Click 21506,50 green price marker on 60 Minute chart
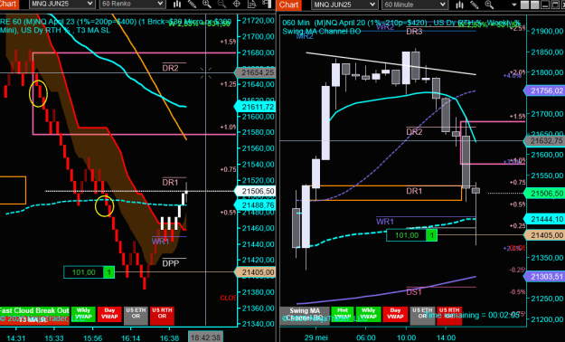Screen dimensions: 565x342 coord(544,194)
